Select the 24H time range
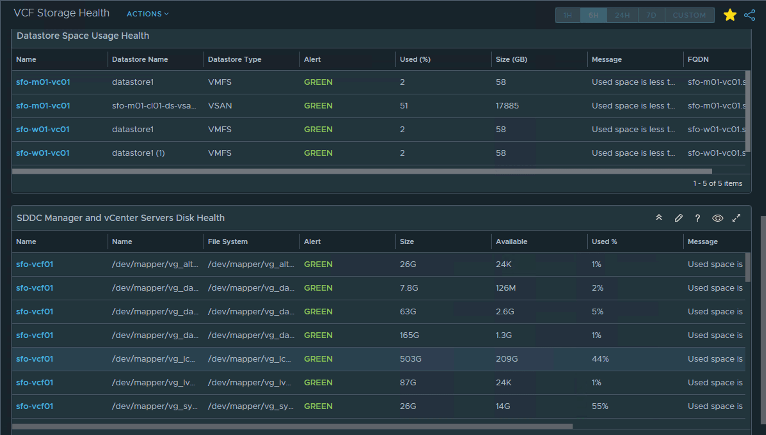 click(622, 15)
